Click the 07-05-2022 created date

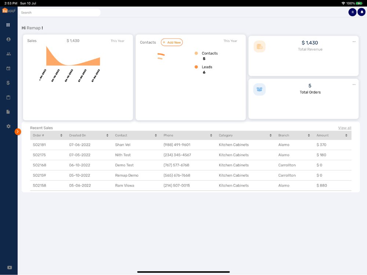tap(80, 155)
